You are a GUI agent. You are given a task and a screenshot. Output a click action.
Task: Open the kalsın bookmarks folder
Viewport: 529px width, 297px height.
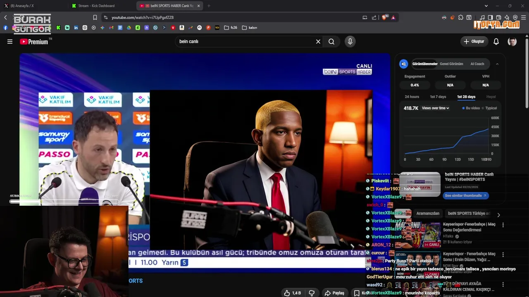pyautogui.click(x=250, y=28)
